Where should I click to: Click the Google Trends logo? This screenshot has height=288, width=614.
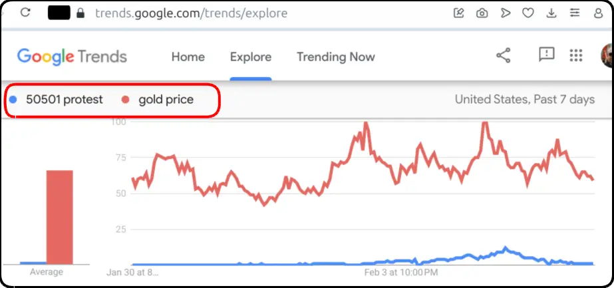coord(72,57)
